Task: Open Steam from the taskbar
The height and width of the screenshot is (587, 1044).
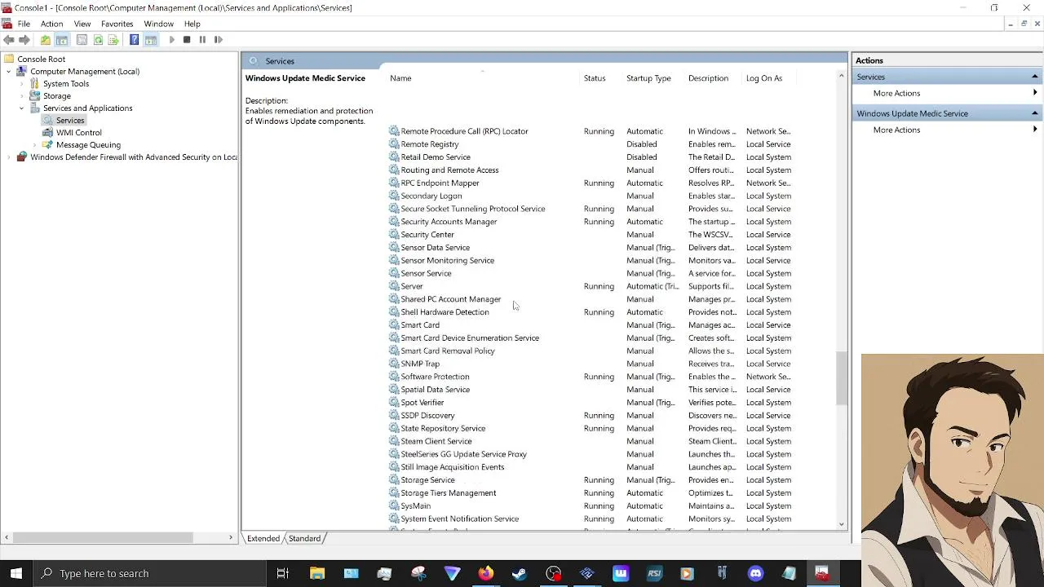Action: pos(520,573)
